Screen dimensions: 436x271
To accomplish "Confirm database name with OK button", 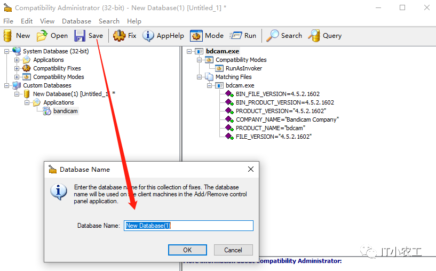I will 187,250.
